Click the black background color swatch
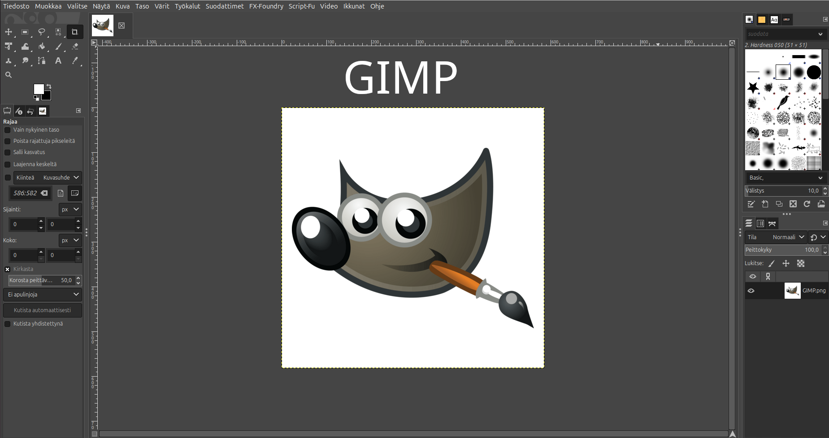829x438 pixels. [48, 96]
